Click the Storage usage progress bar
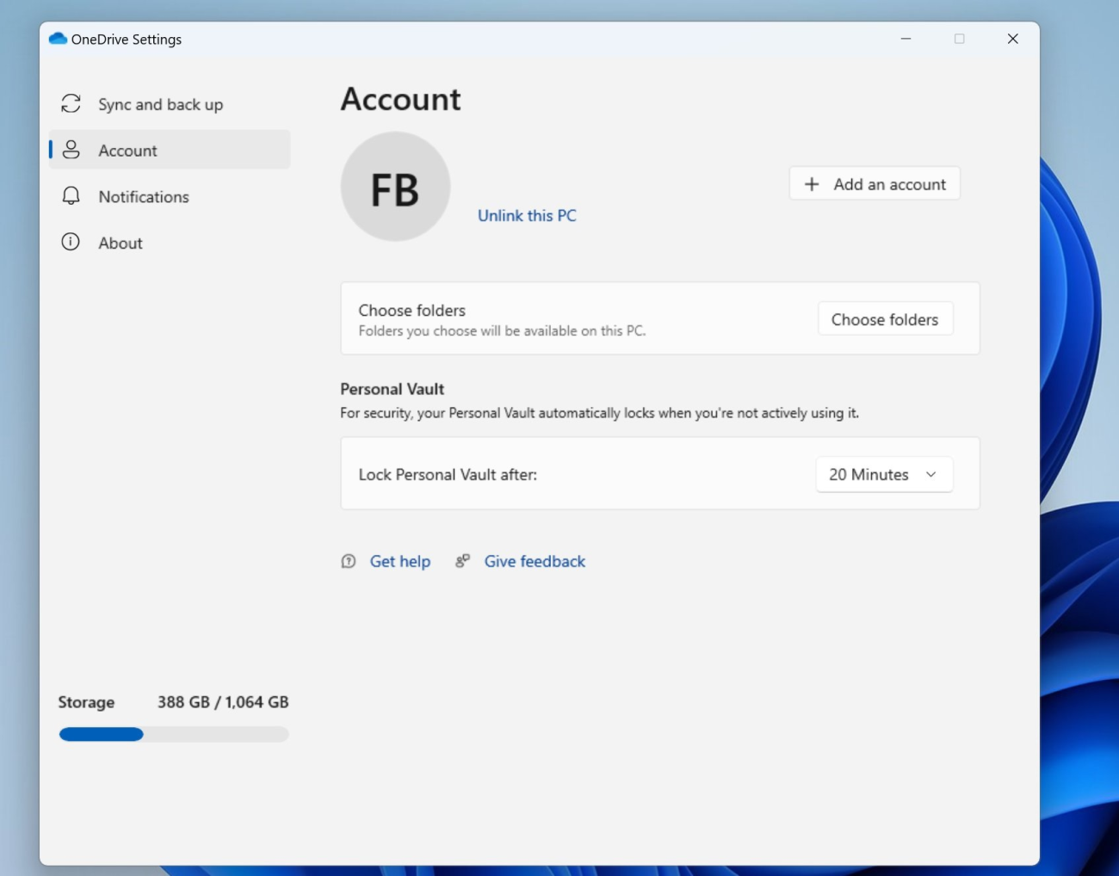 pyautogui.click(x=173, y=734)
